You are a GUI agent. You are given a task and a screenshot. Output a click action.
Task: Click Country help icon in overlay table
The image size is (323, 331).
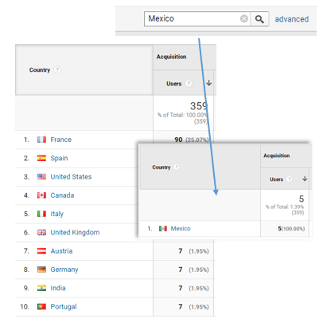point(177,167)
